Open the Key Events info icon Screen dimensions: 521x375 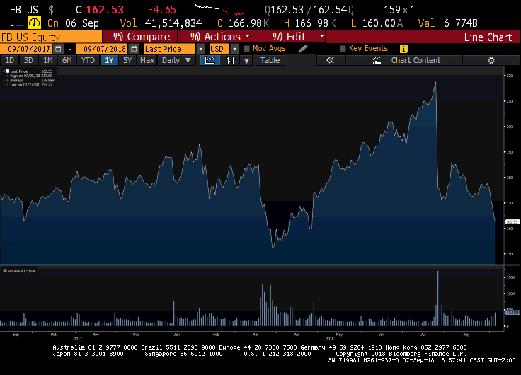click(403, 49)
